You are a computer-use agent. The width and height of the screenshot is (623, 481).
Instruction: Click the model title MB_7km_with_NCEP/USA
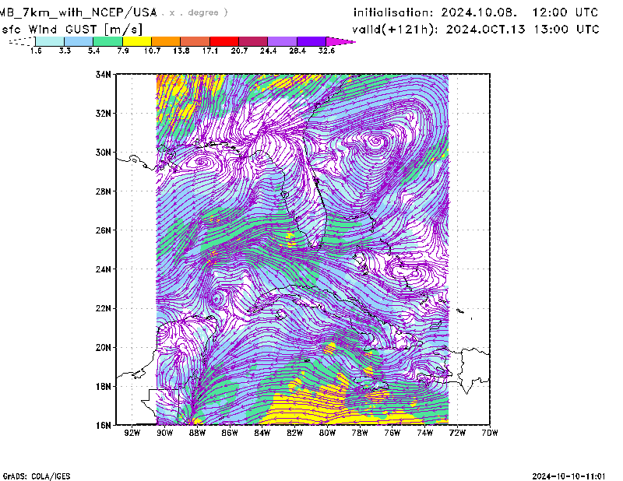[x=79, y=12]
